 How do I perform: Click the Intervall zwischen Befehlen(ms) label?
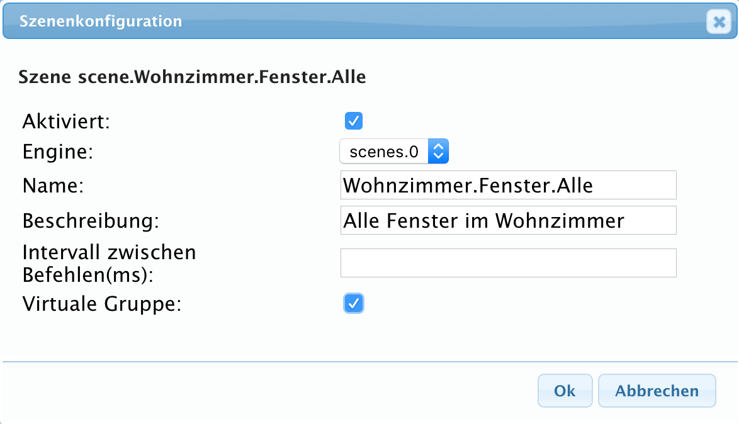[x=109, y=264]
